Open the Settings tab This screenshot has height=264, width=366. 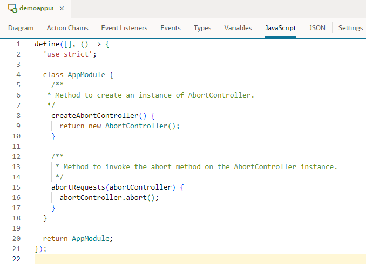pos(350,28)
